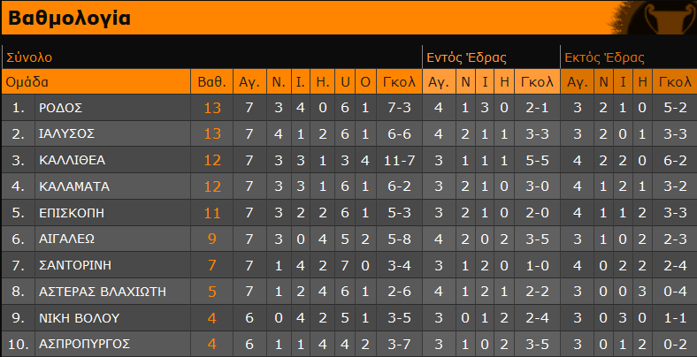The width and height of the screenshot is (697, 357).
Task: Click the O column header
Action: click(365, 82)
